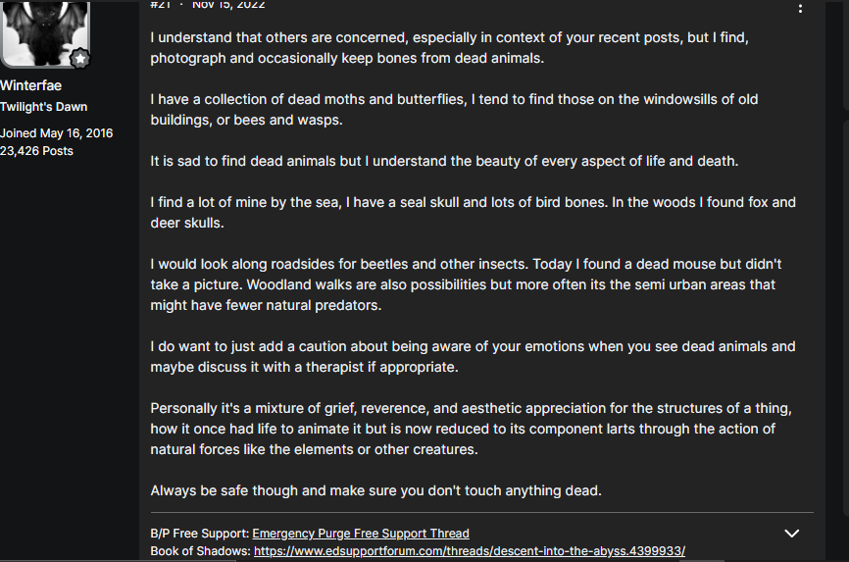Open Winterfae's user profile by the username
The height and width of the screenshot is (562, 849).
(30, 85)
